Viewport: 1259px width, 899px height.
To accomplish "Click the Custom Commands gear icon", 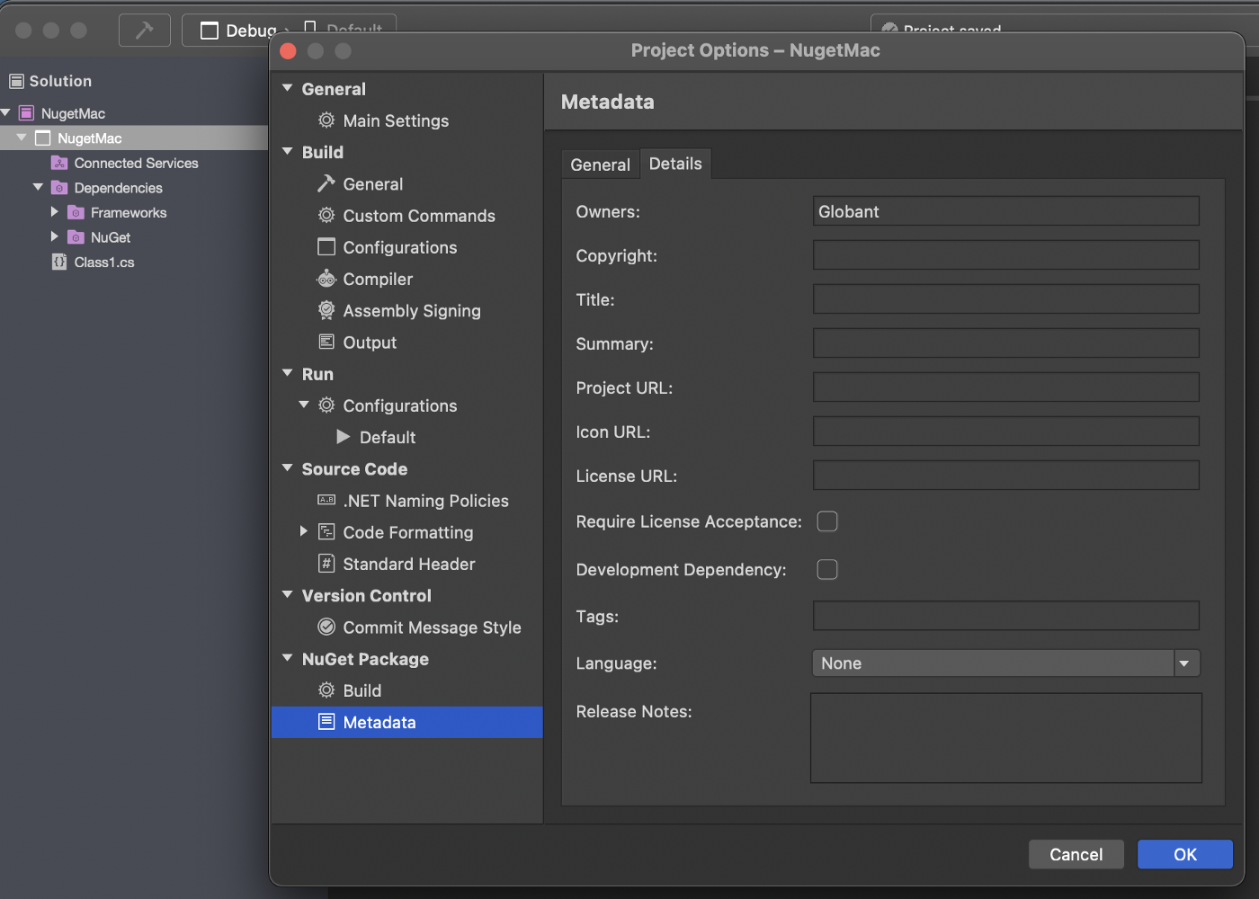I will 326,216.
